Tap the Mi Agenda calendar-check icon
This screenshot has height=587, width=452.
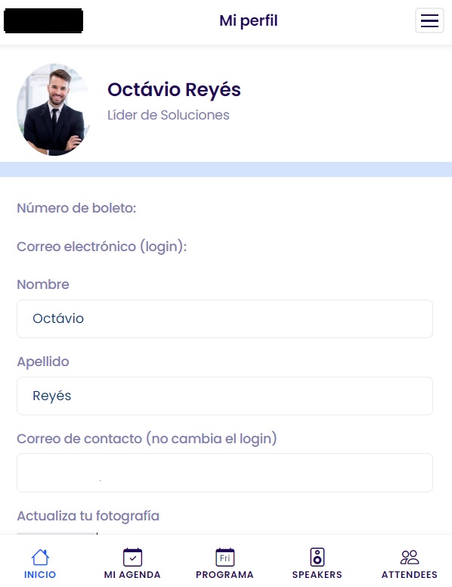click(132, 557)
